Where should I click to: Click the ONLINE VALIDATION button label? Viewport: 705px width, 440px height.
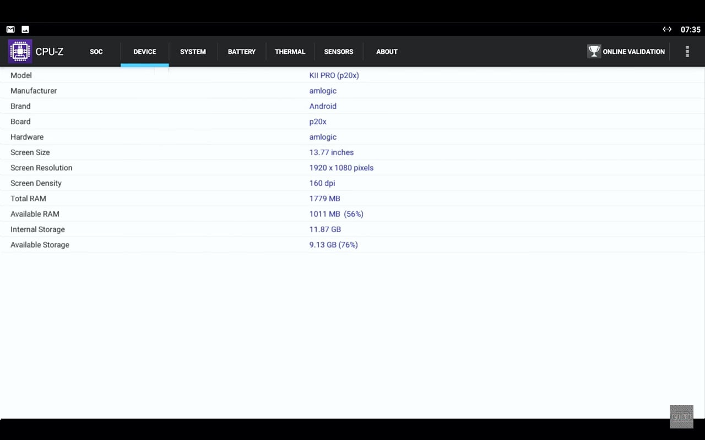pos(634,52)
